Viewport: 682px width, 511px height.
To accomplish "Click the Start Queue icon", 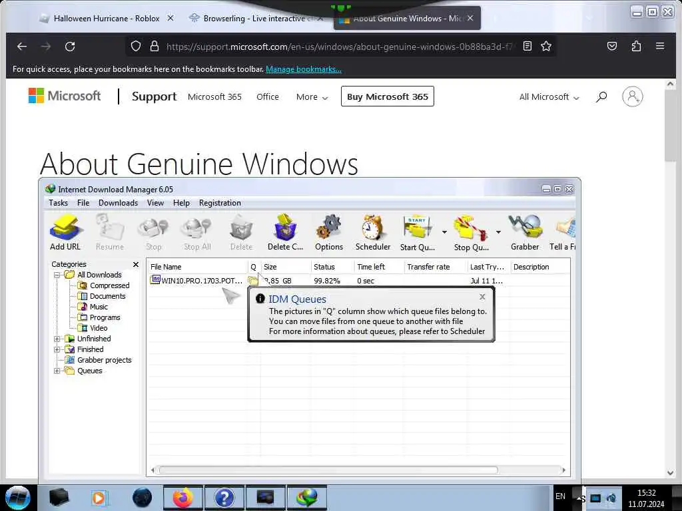I will pos(417,232).
